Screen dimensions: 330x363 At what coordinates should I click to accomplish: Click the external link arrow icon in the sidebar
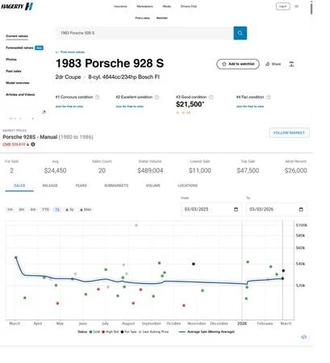44,112
